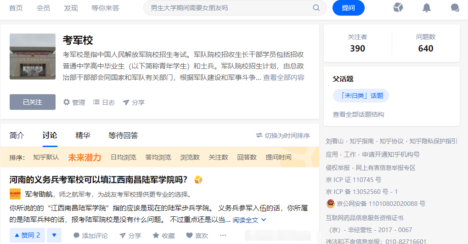Click the search magnifier icon
This screenshot has height=244, width=468.
316,8
